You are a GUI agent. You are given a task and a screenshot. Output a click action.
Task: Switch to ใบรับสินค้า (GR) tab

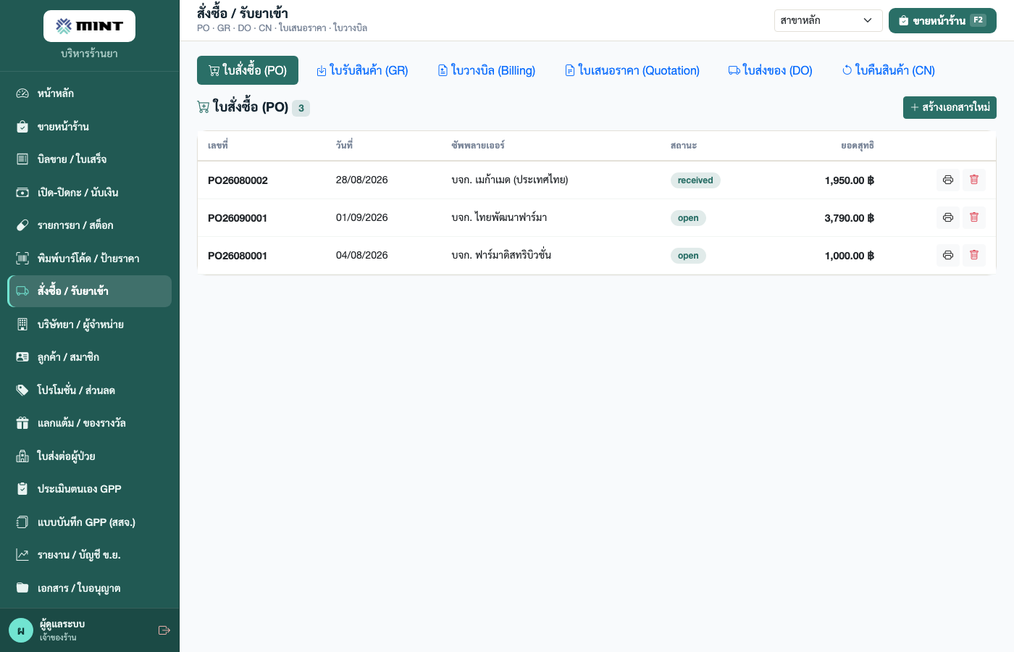click(362, 70)
